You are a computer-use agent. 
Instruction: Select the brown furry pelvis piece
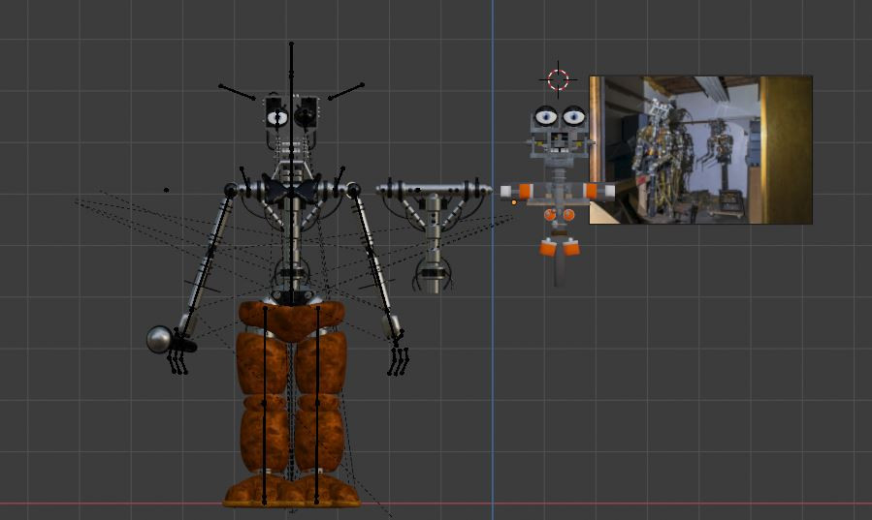[292, 321]
